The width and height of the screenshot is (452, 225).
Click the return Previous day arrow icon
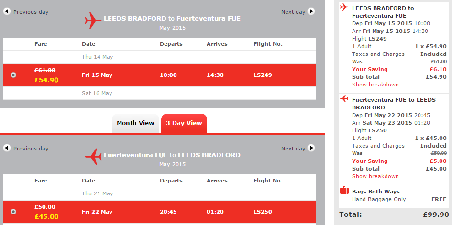coord(7,148)
